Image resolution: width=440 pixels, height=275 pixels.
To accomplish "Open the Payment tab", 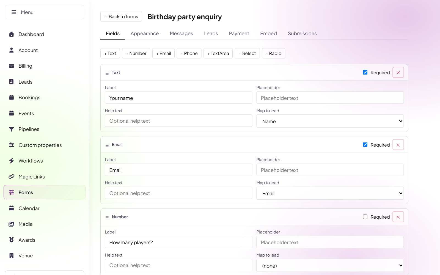I will [x=239, y=34].
